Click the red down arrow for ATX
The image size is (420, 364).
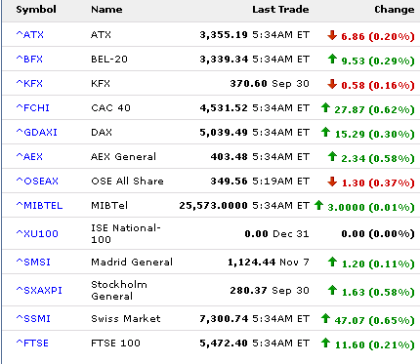click(332, 35)
